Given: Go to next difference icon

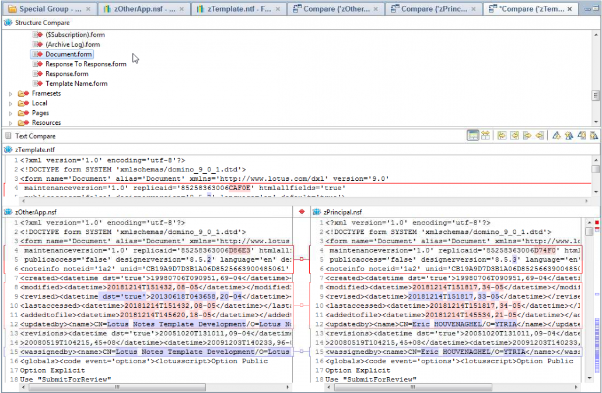Looking at the screenshot, I should click(x=556, y=135).
